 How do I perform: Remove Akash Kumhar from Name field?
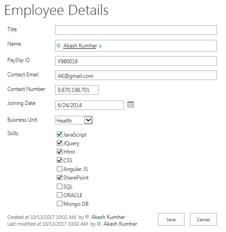coord(100,46)
